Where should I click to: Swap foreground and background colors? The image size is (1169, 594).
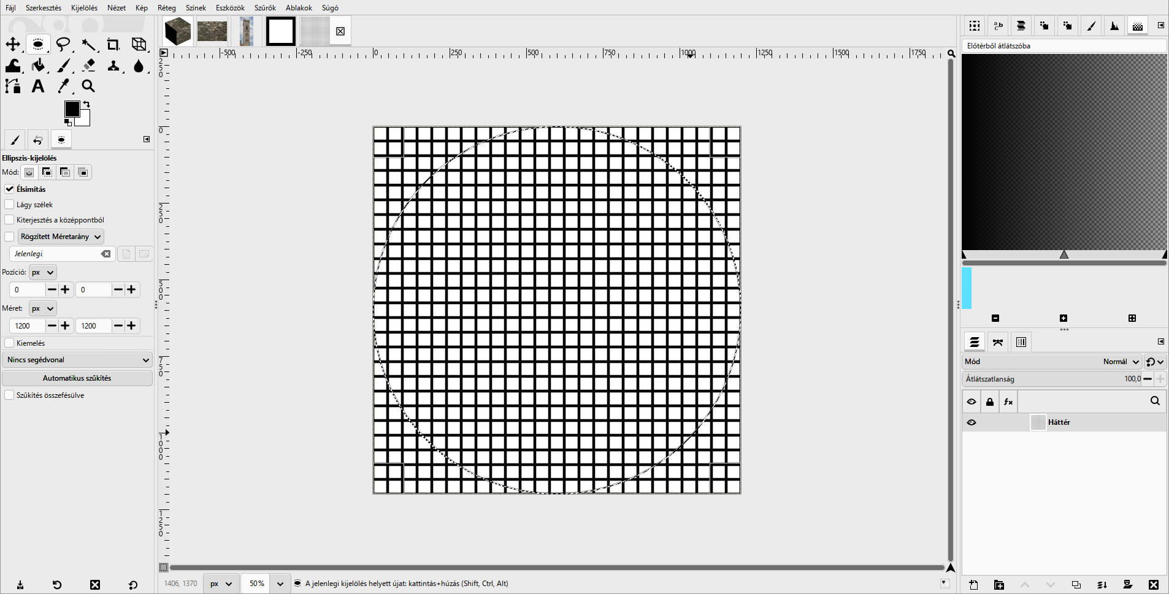coord(86,104)
